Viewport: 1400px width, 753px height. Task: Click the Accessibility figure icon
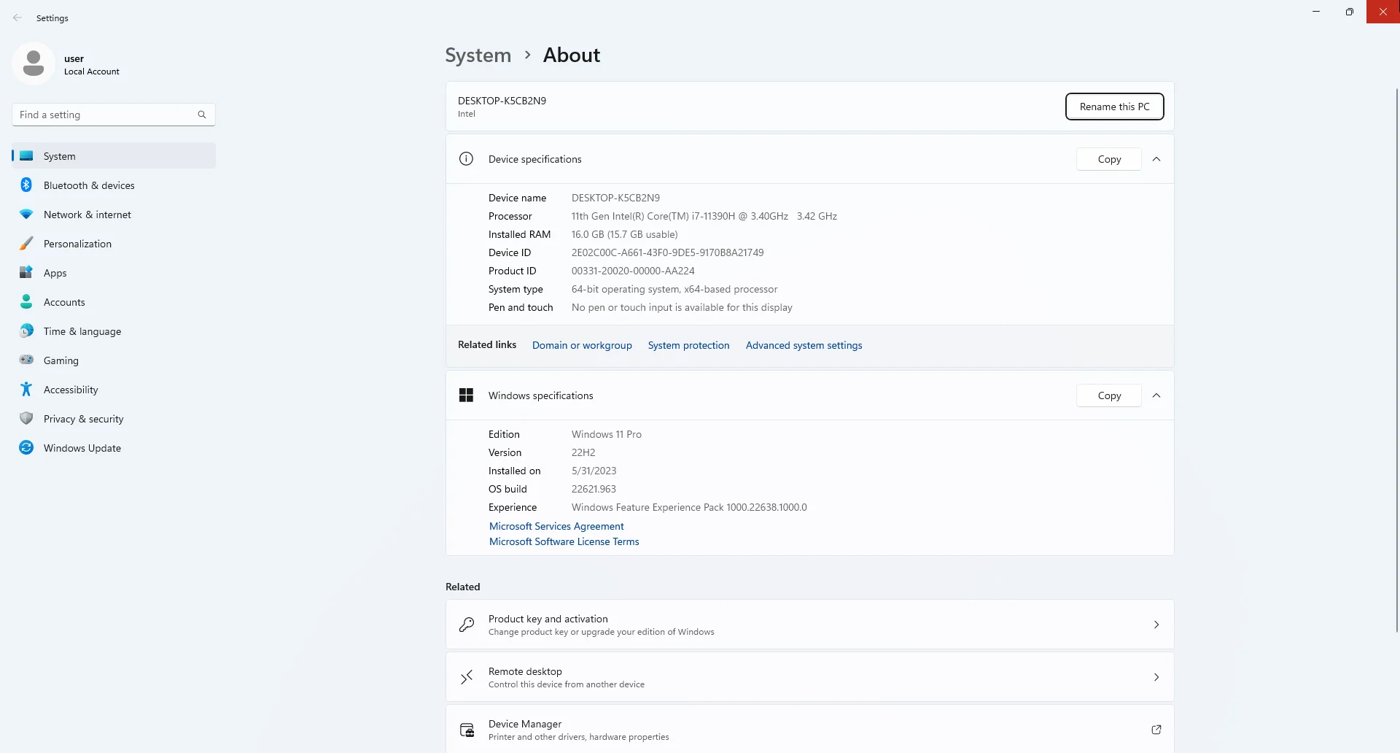point(26,390)
